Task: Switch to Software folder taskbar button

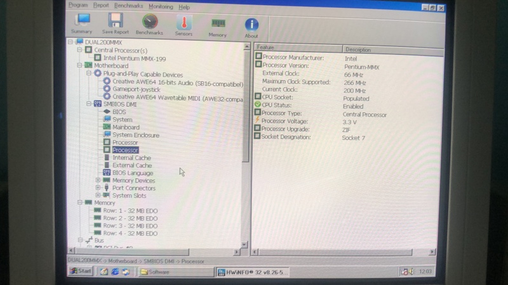Action: 175,272
